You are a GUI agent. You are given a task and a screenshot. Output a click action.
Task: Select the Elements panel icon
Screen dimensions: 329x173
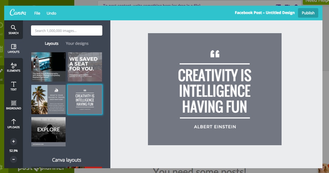13,67
